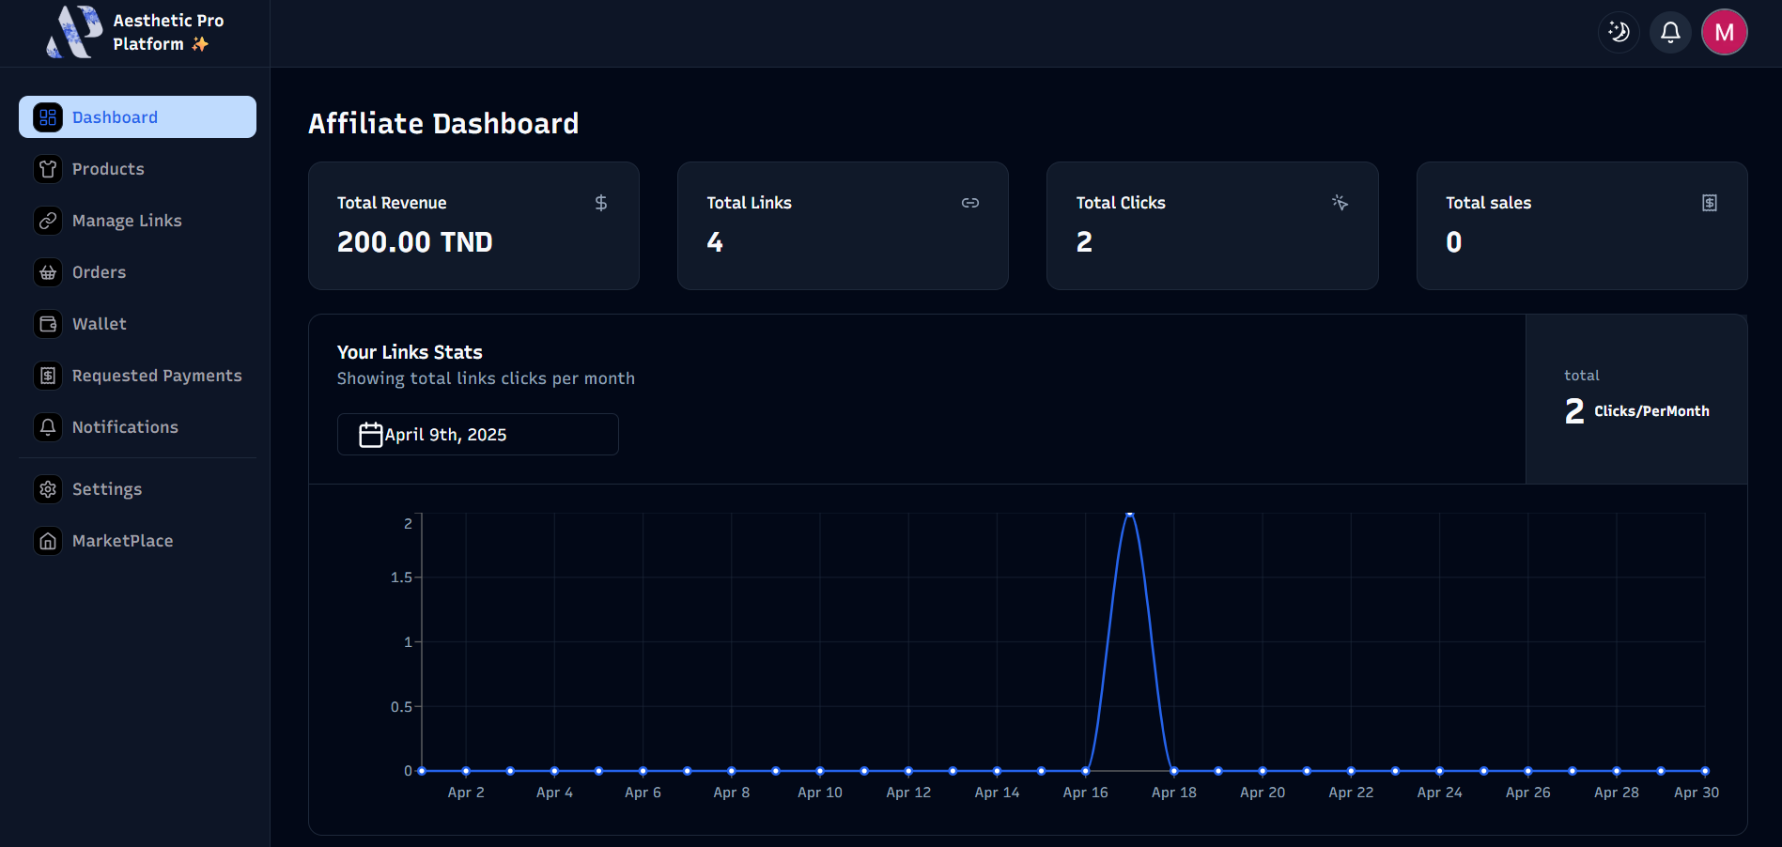Click the sidebar Notifications bell icon
1782x847 pixels.
(x=48, y=427)
